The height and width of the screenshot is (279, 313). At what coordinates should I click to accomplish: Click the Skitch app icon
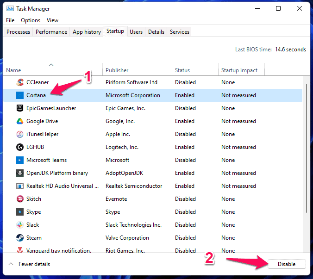[20, 199]
